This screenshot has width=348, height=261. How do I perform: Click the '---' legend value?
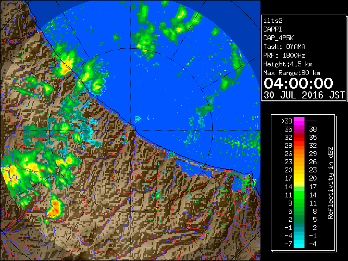(311, 121)
